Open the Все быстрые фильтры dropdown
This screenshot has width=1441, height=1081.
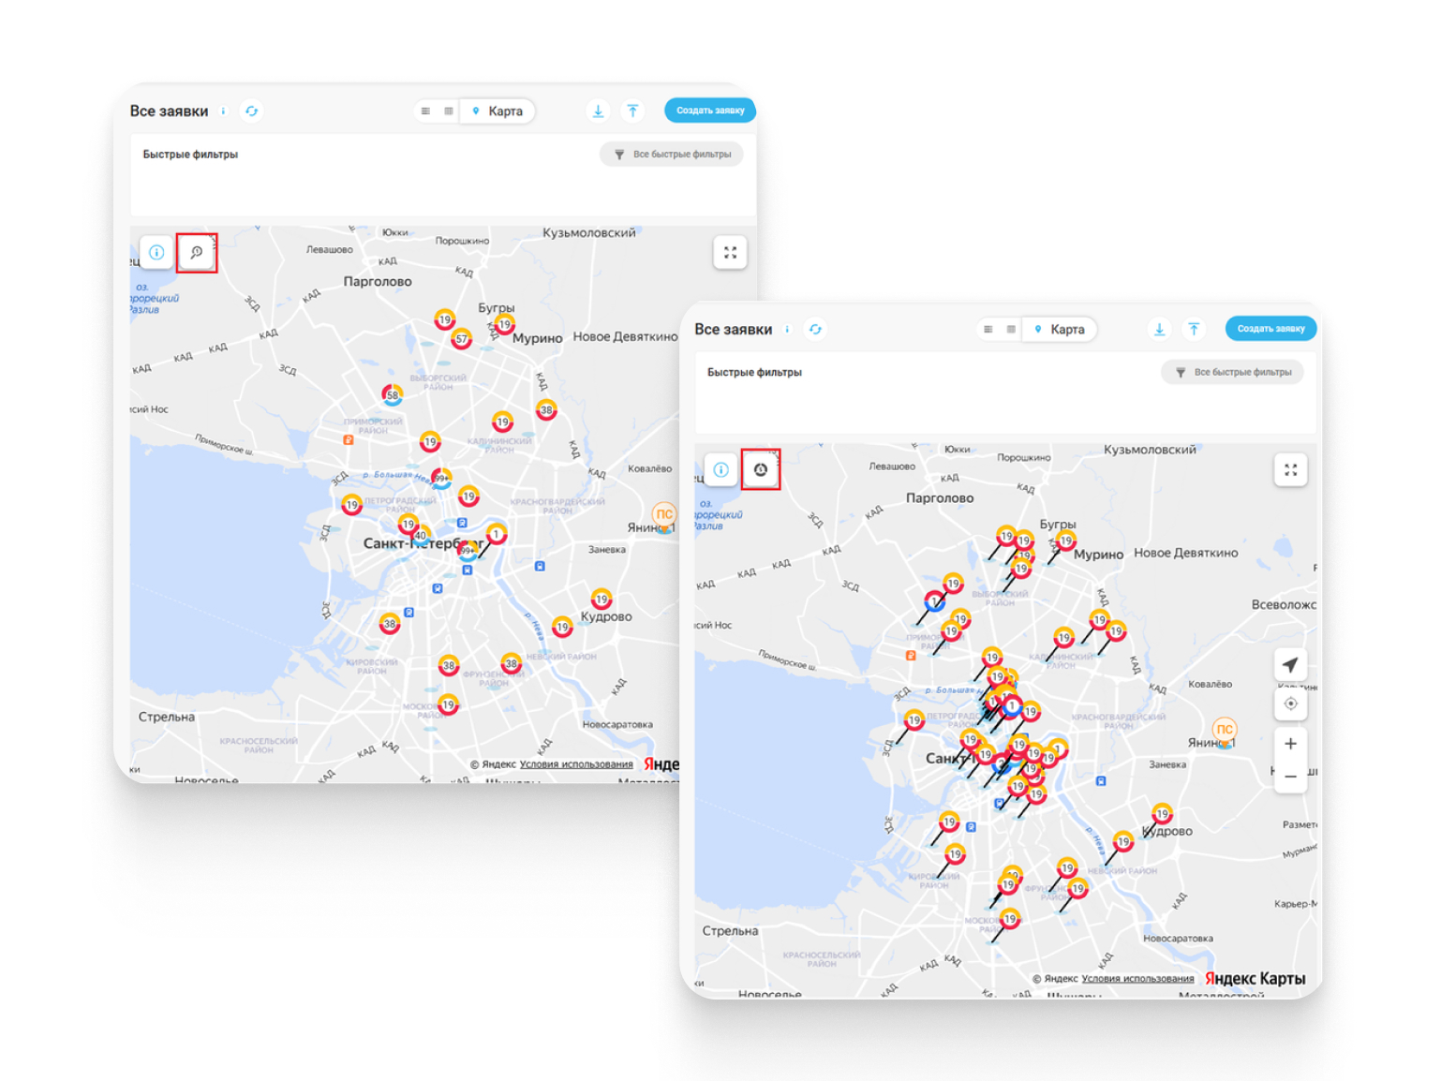[x=672, y=154]
